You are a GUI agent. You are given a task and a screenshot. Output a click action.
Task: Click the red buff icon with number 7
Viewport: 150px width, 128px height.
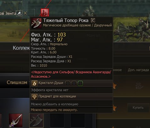(45, 13)
